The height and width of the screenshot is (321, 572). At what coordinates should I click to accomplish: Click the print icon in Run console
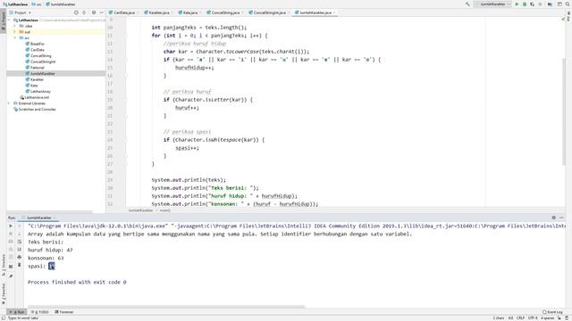pos(20,258)
